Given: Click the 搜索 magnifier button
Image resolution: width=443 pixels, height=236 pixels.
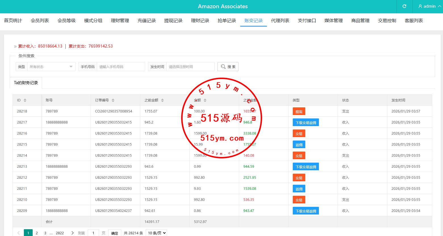Looking at the screenshot, I should [228, 67].
